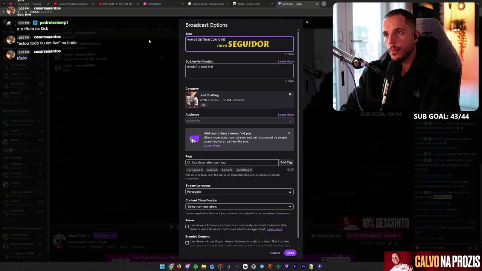
Task: Open ChatGPT app in taskbar
Action: (253, 266)
